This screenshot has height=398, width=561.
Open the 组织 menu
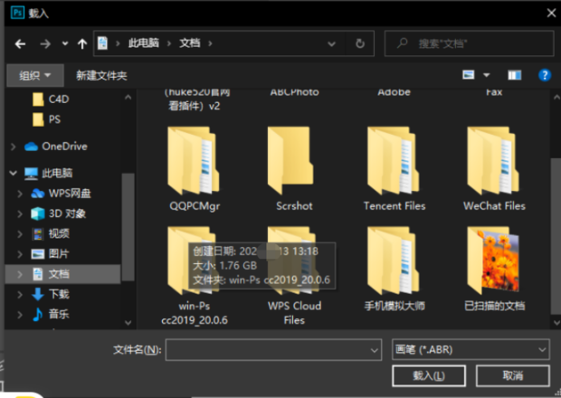tap(35, 75)
